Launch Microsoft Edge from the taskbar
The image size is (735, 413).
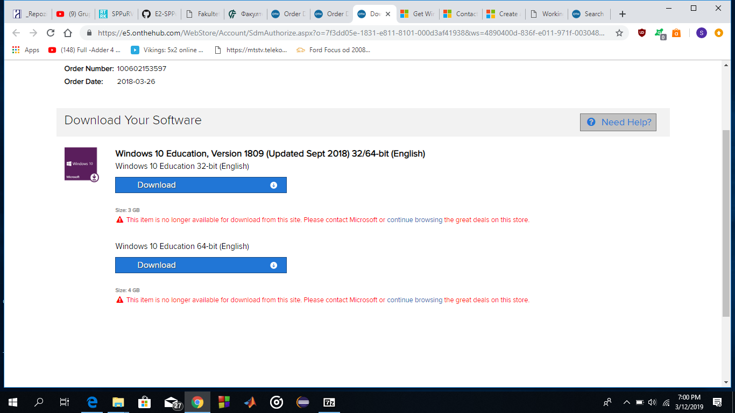[92, 402]
